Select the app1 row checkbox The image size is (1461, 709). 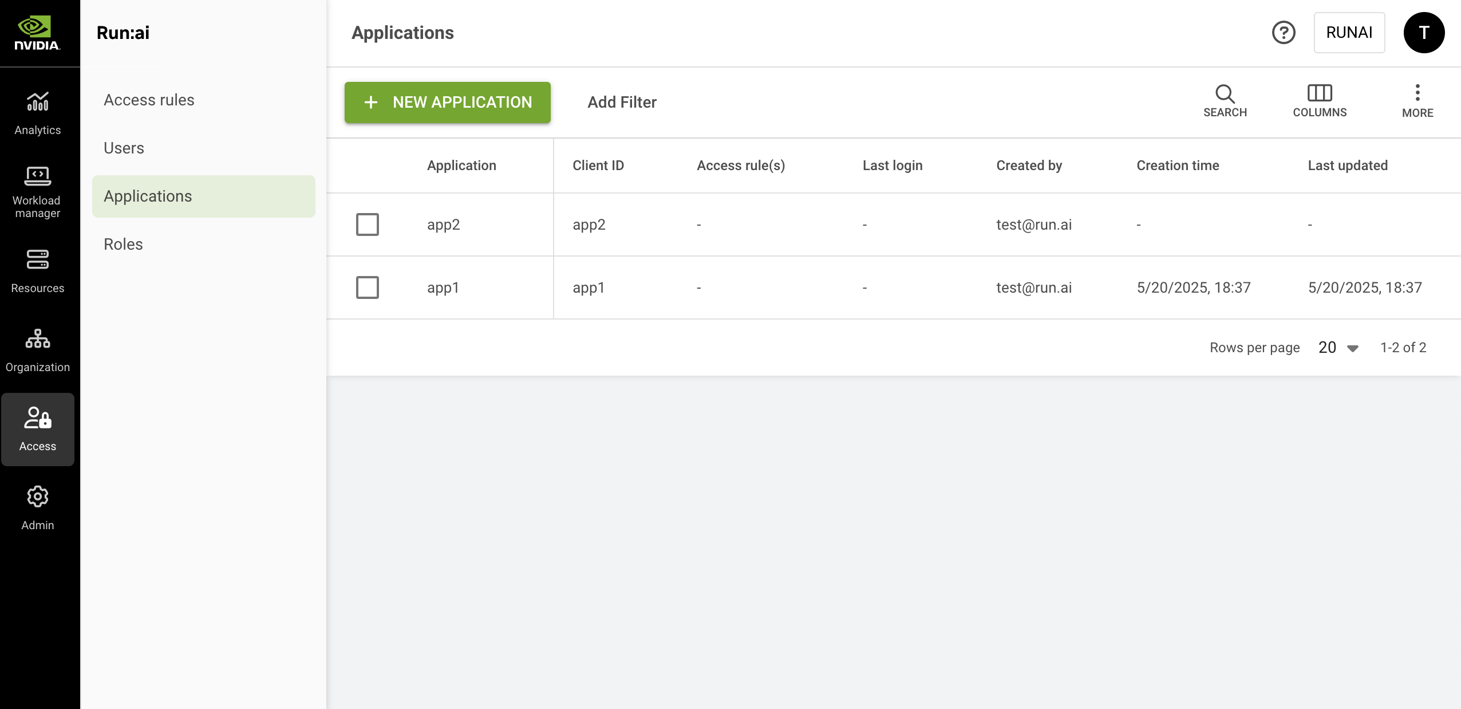(x=368, y=287)
